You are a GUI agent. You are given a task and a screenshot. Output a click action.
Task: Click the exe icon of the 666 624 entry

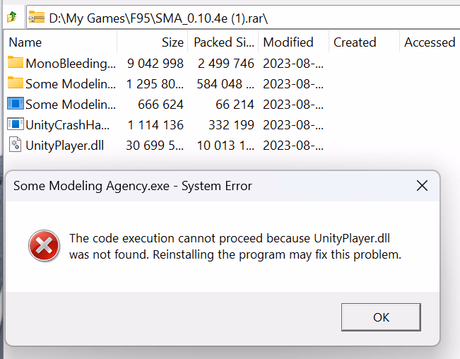point(16,104)
